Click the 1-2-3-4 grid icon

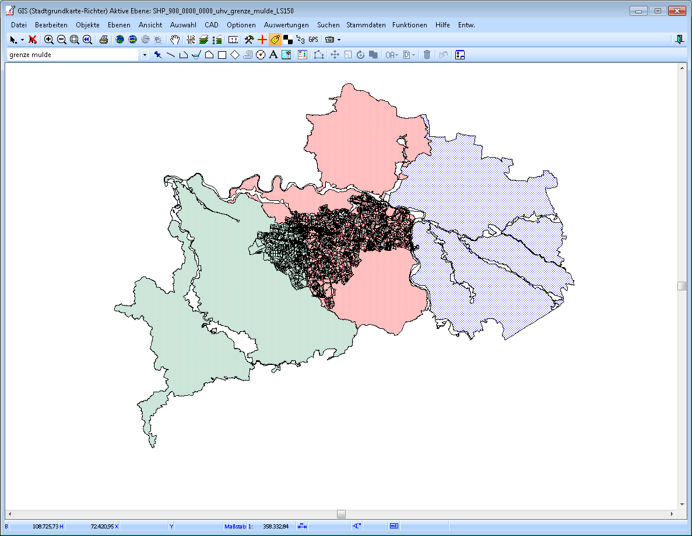[191, 40]
